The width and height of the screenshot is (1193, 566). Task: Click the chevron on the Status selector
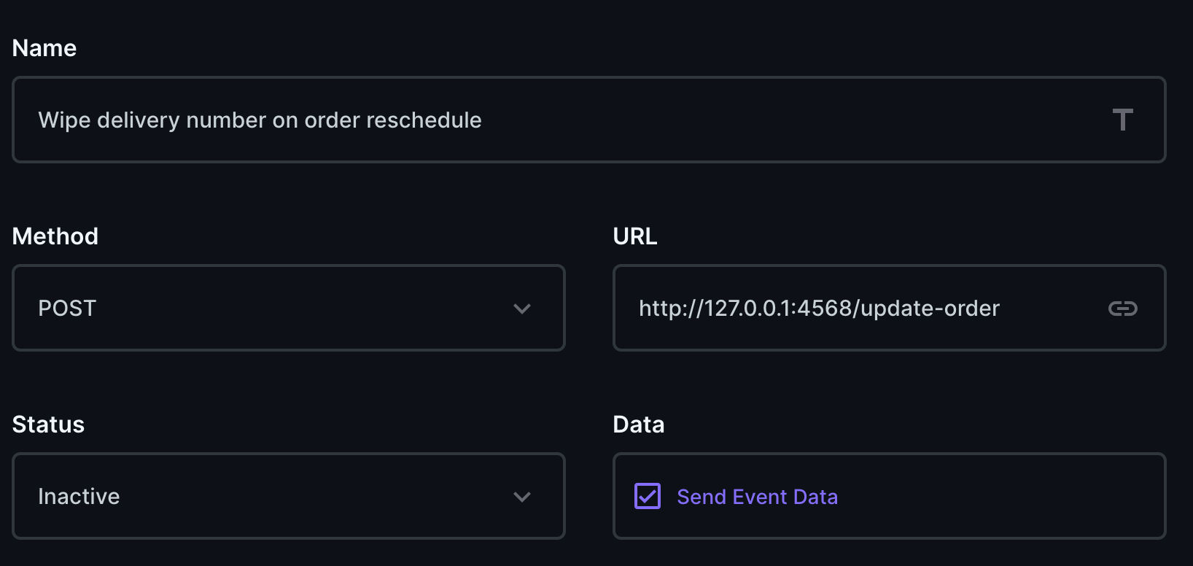pos(521,496)
